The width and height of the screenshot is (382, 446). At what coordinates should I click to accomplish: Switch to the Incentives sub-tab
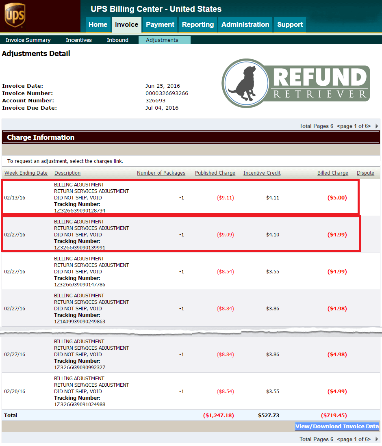coord(79,40)
